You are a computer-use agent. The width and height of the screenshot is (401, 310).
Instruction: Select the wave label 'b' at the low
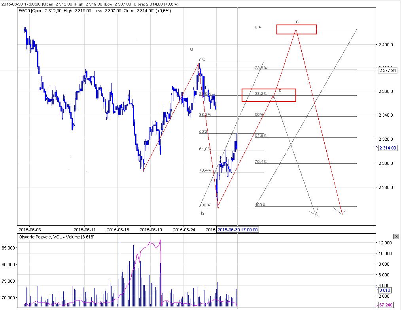202,213
